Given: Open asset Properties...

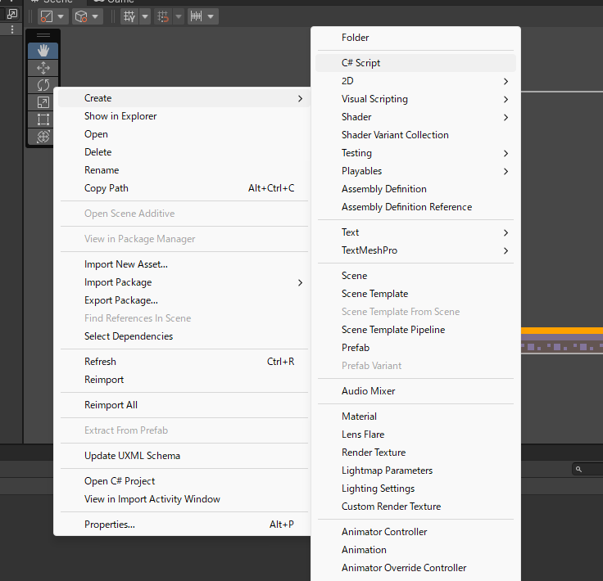Looking at the screenshot, I should tap(184, 525).
